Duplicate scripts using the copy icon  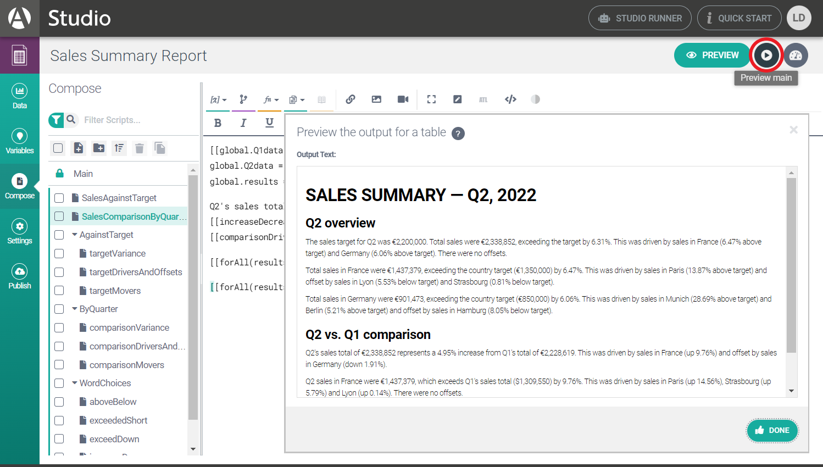click(159, 148)
